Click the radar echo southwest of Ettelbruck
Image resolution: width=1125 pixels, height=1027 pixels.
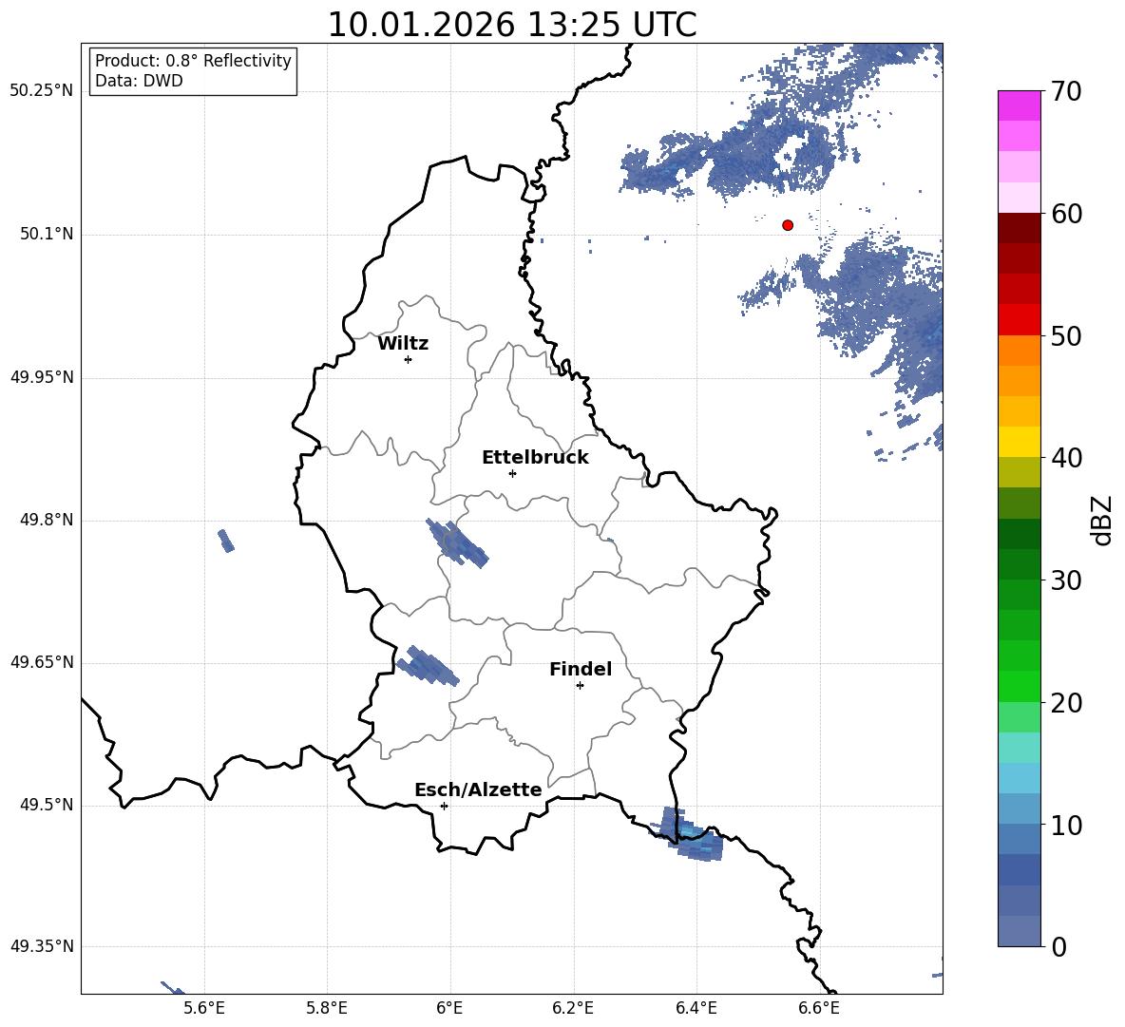tap(457, 542)
